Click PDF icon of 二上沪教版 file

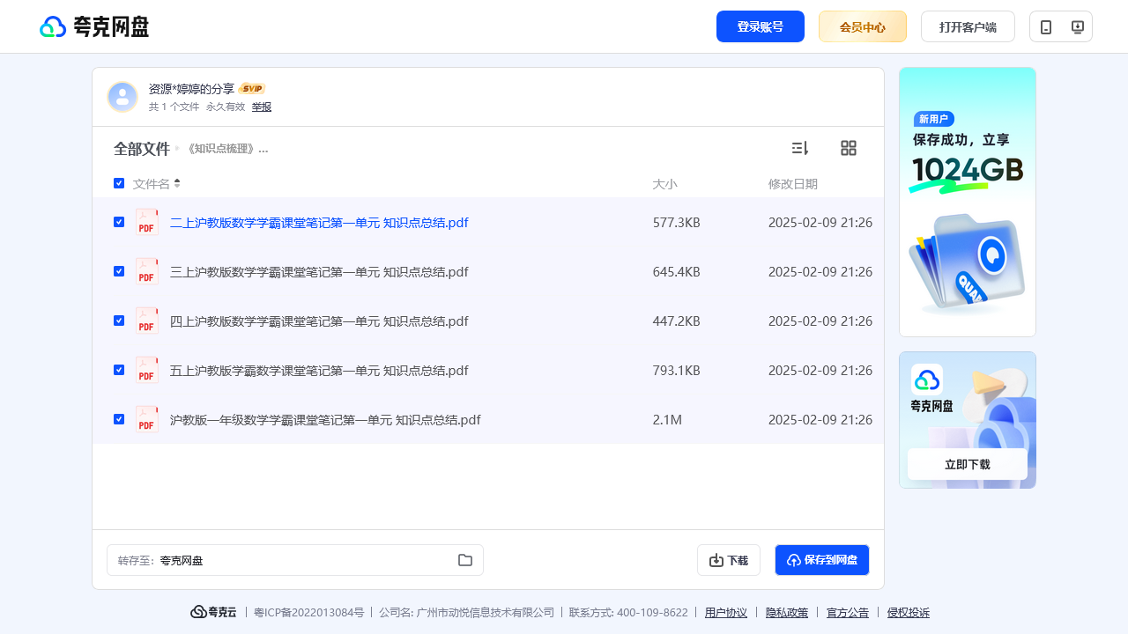click(x=147, y=222)
